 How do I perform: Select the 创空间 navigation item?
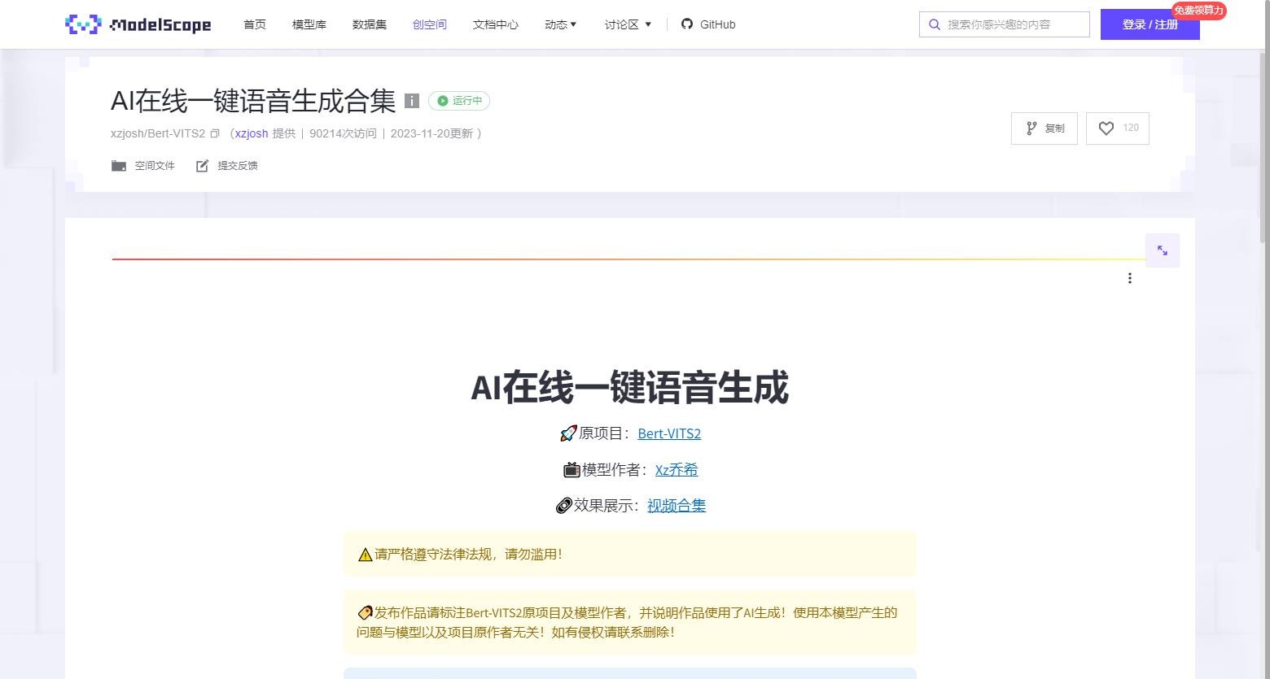point(430,24)
